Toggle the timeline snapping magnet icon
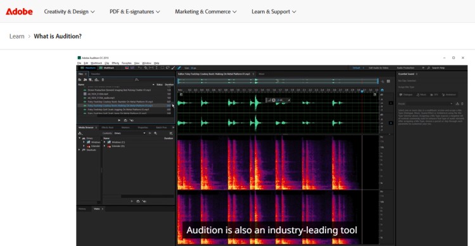 tap(382, 90)
